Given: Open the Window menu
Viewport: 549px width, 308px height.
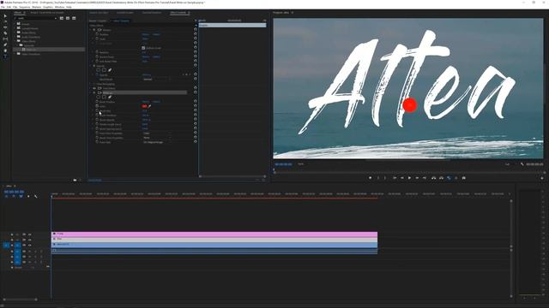Looking at the screenshot, I should click(x=59, y=7).
